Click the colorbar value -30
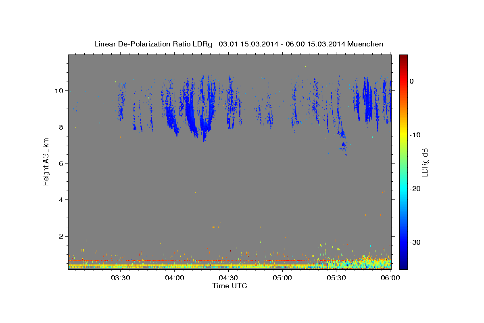484x323 pixels. point(415,242)
